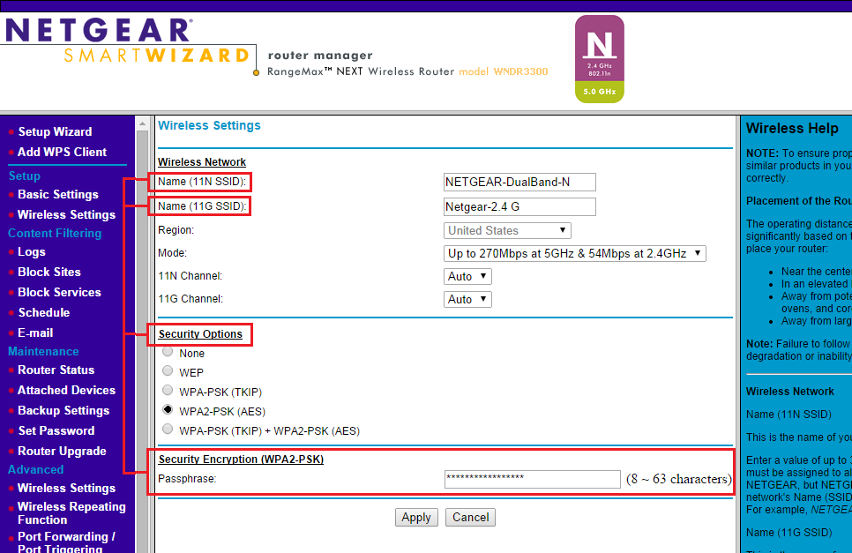
Task: Click the Wireless Help heading
Action: (792, 128)
